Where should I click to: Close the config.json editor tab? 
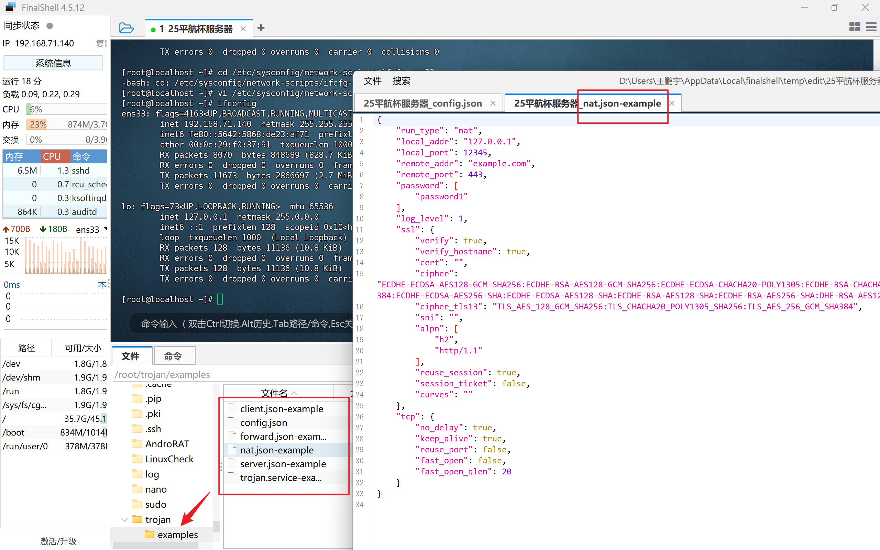coord(493,103)
